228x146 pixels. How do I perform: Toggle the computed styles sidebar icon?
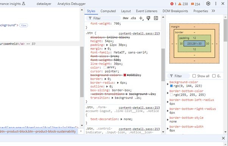(156, 18)
